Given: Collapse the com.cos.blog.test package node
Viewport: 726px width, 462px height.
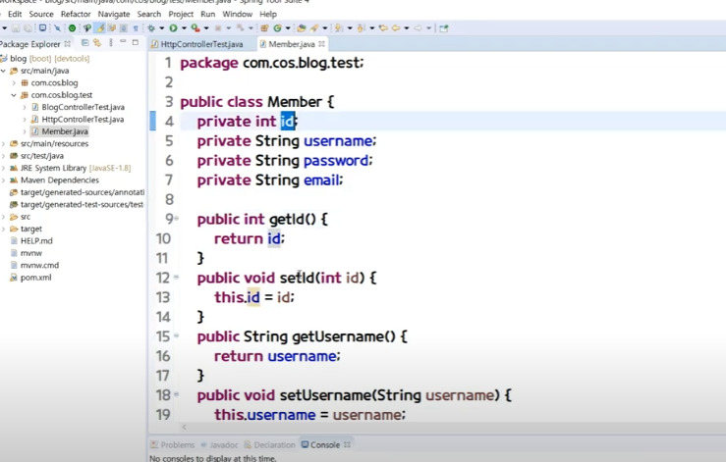Looking at the screenshot, I should pos(14,95).
